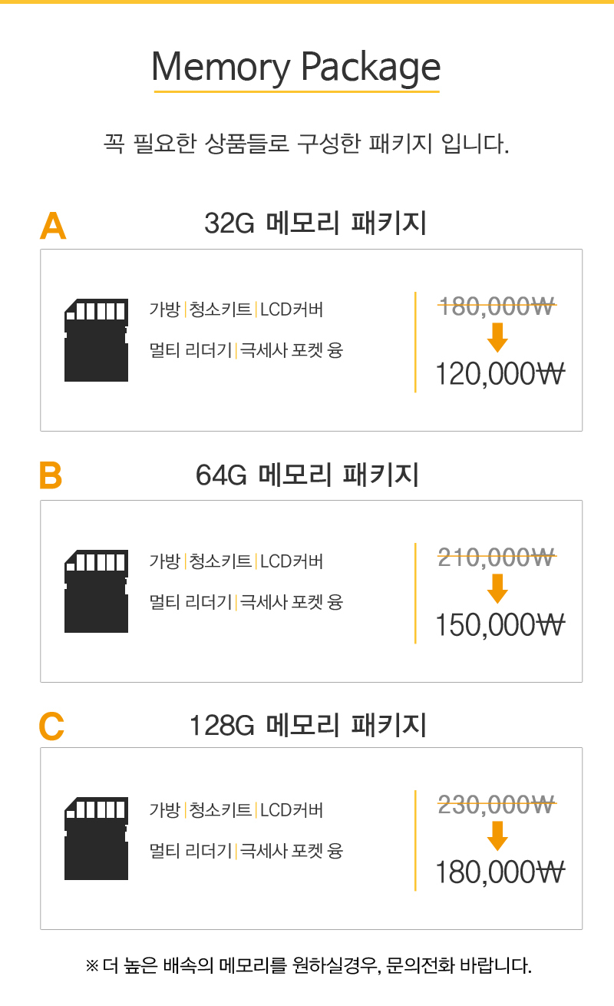The width and height of the screenshot is (614, 1006).
Task: Click the orange letter A badge
Action: tap(53, 226)
